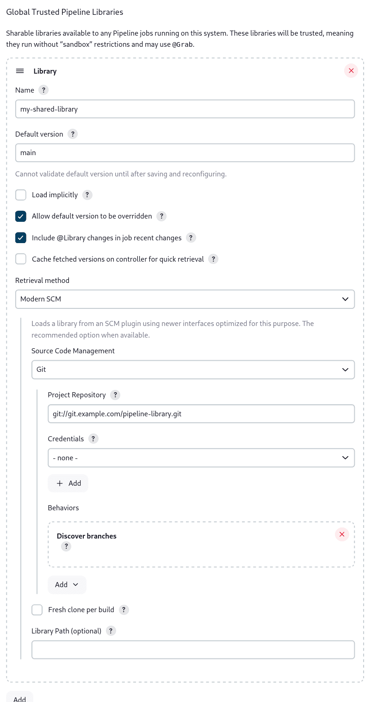This screenshot has width=365, height=702.
Task: Show help for Load implicitly
Action: coord(87,195)
